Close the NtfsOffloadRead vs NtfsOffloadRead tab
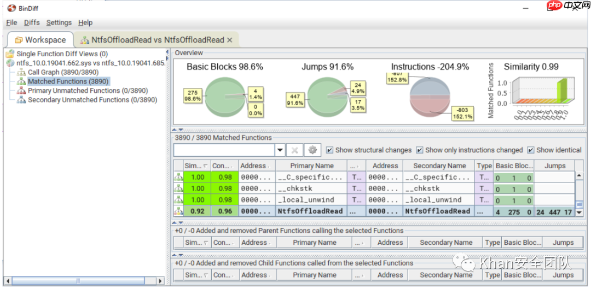The height and width of the screenshot is (289, 591). point(230,40)
